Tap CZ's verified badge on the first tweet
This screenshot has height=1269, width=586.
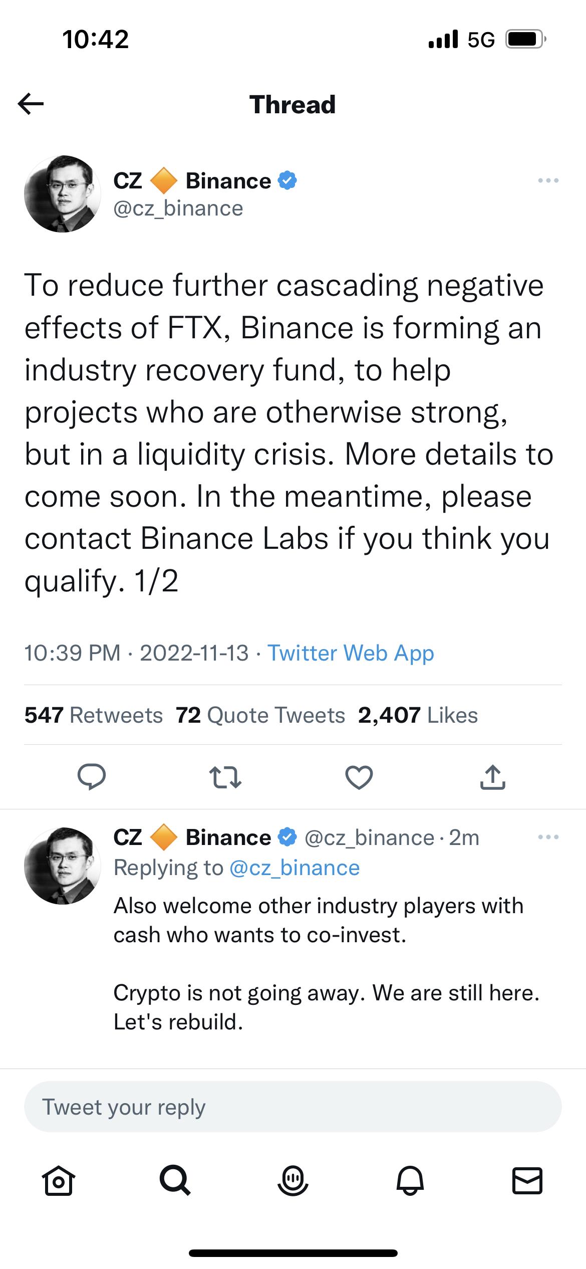pyautogui.click(x=287, y=180)
